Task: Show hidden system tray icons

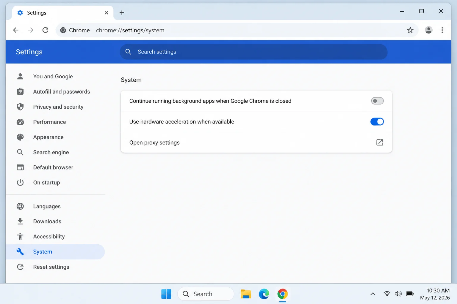Action: (x=373, y=294)
